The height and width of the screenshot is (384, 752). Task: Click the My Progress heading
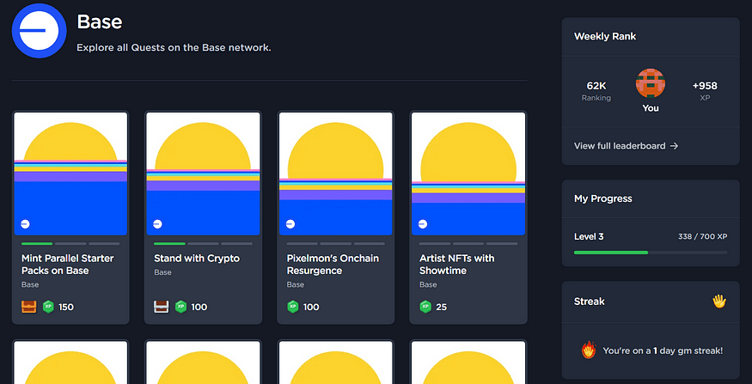[602, 198]
